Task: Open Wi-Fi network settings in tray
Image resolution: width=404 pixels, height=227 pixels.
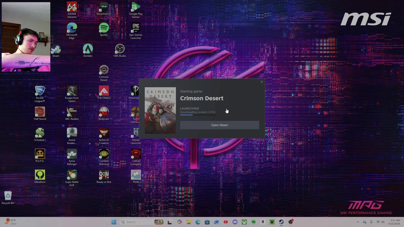Action: (x=378, y=222)
